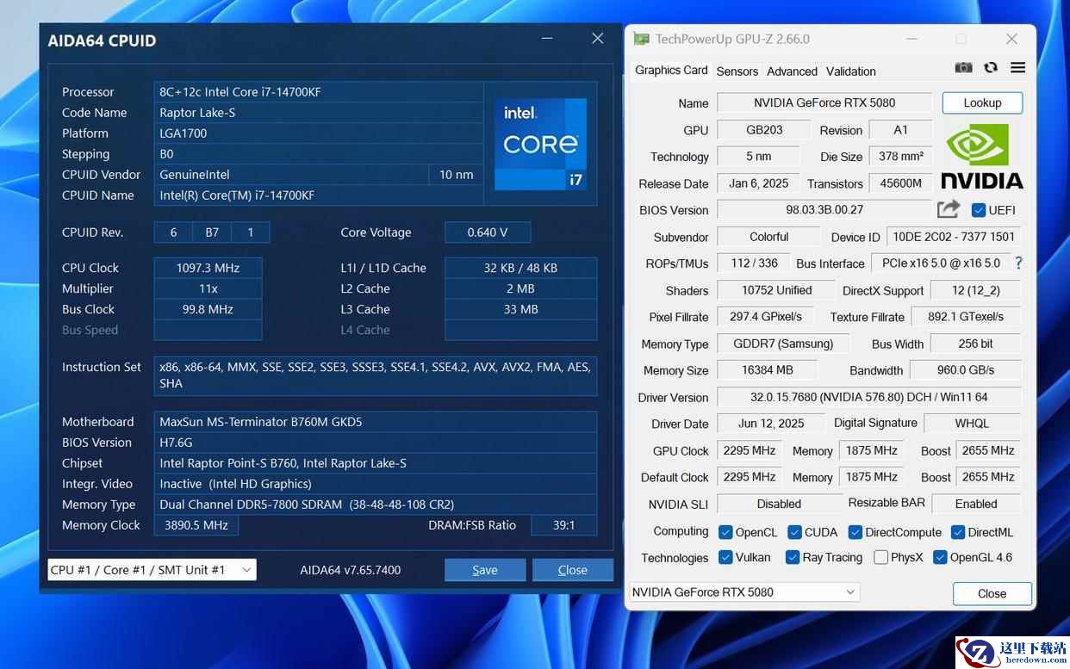Click the Resizable BAR Enabled value
The image size is (1070, 669).
975,504
